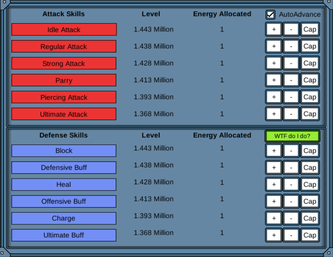The image size is (333, 257).
Task: Decrease energy allocated to Charge
Action: (291, 218)
